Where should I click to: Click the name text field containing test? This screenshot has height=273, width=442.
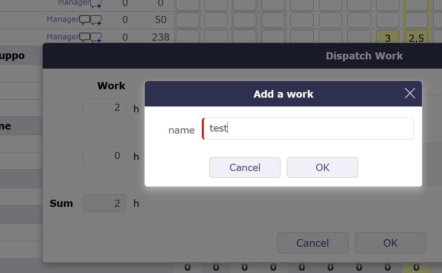(x=308, y=129)
